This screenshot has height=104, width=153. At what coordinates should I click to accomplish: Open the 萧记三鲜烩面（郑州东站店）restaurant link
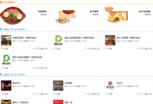point(129,38)
